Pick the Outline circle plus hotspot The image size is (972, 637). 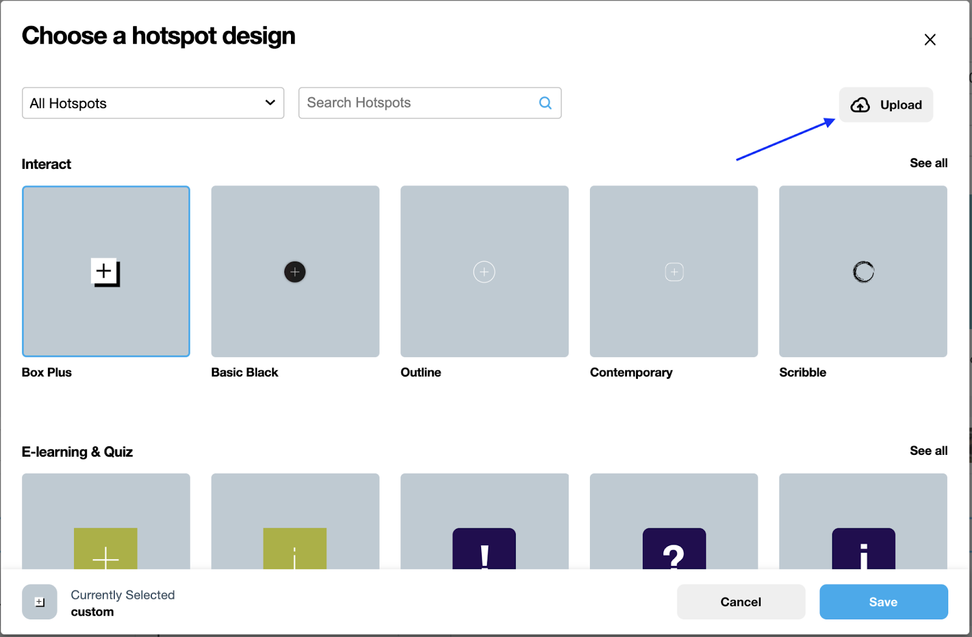pos(484,271)
